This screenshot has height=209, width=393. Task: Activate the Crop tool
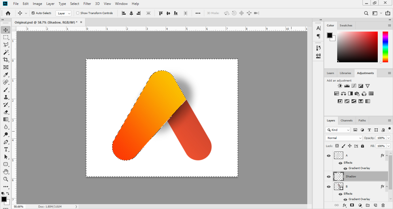tap(6, 60)
